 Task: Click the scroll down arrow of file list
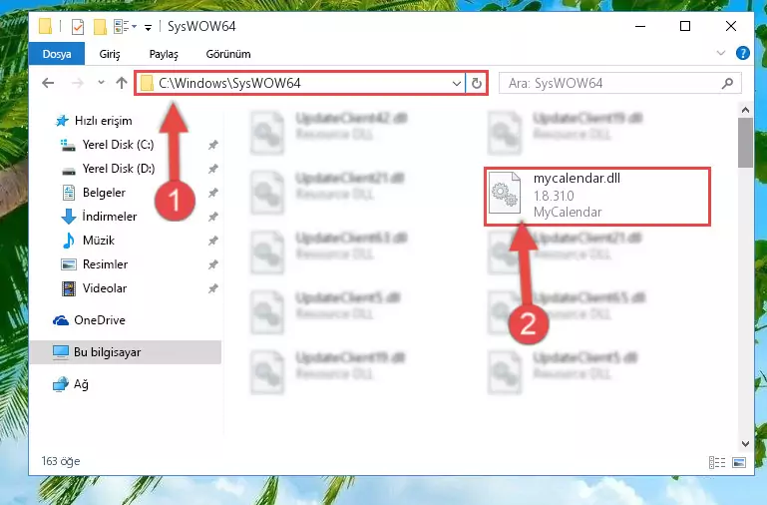click(x=745, y=444)
